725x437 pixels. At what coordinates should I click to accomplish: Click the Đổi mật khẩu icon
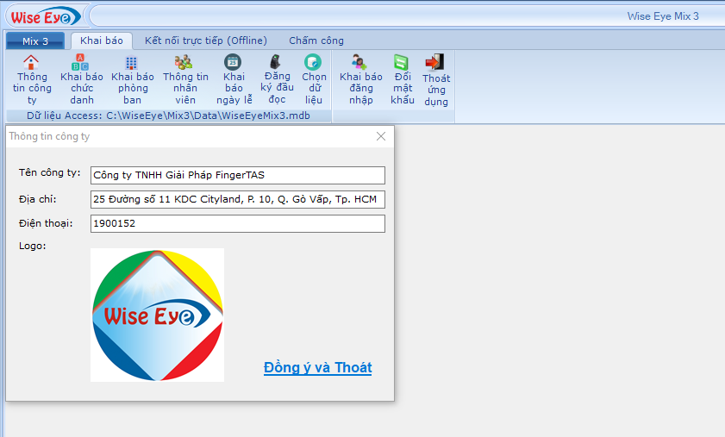402,63
